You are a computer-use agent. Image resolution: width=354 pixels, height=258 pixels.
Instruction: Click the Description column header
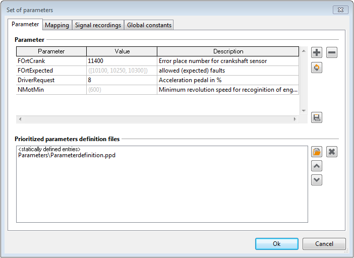(x=228, y=51)
